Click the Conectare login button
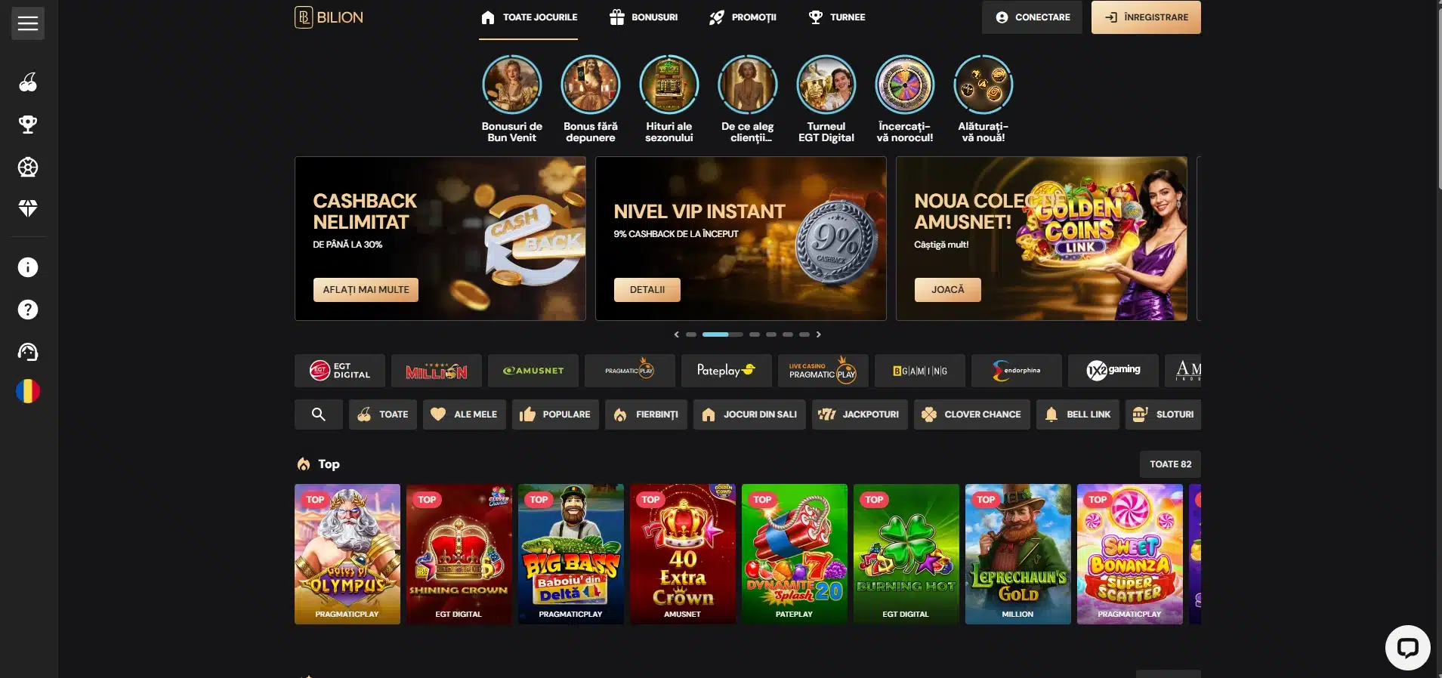Image resolution: width=1442 pixels, height=678 pixels. [1032, 17]
